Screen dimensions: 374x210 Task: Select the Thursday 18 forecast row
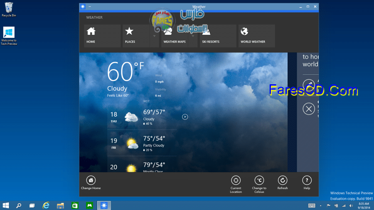coord(142,117)
